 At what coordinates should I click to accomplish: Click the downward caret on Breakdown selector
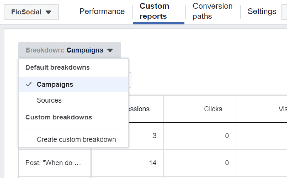(x=110, y=50)
